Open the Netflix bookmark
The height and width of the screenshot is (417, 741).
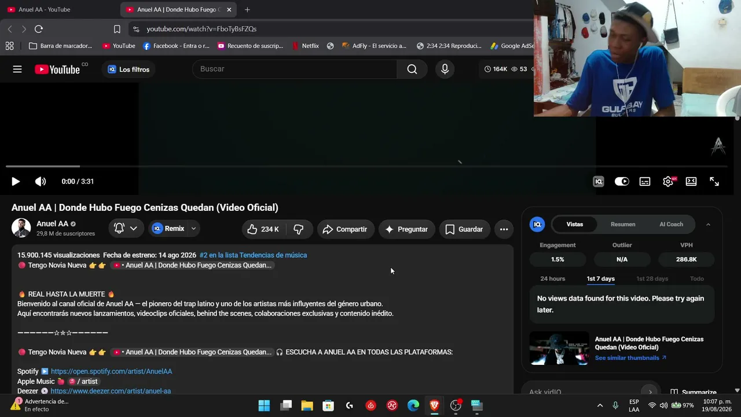click(305, 46)
